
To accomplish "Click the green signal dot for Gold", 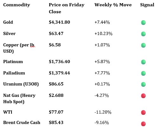I will [x=143, y=22].
